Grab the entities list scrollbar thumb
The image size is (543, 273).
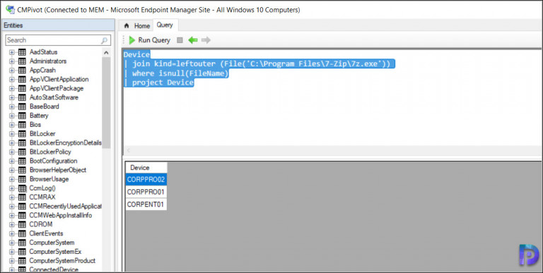click(106, 102)
